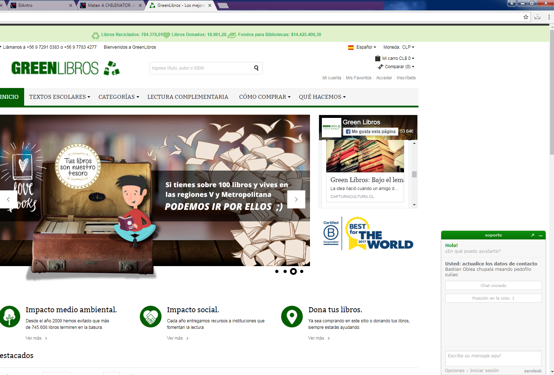Open the Facebook post 'Green Libros: Bajo el lema'
Screen dimensions: 554x375
pos(367,180)
